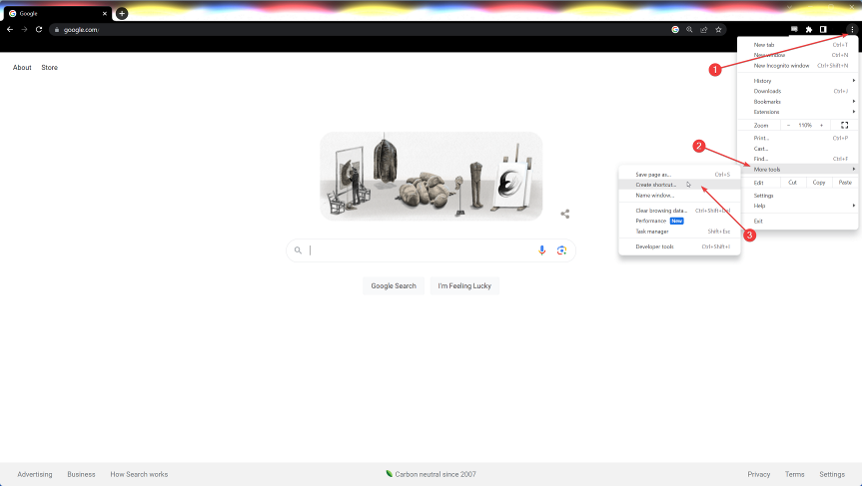The width and height of the screenshot is (862, 486).
Task: Toggle the side panel icon
Action: coord(823,30)
